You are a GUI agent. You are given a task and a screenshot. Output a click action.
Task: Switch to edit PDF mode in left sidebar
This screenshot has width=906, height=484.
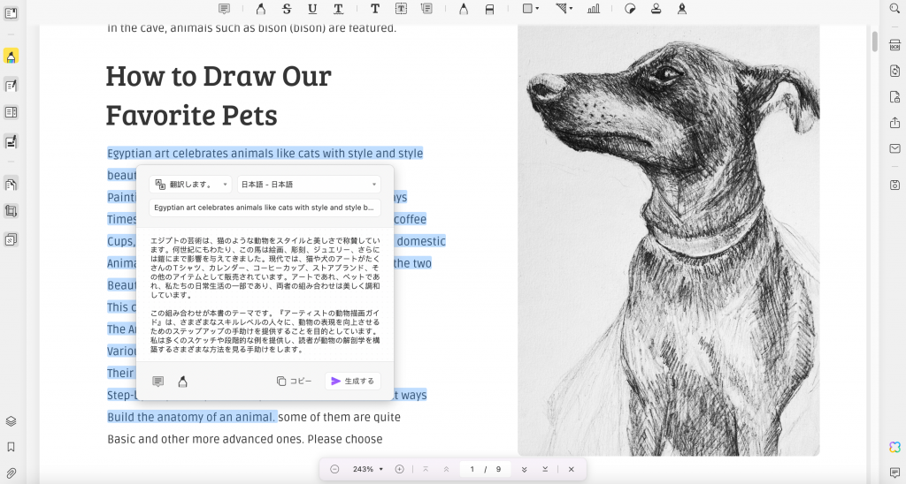[x=11, y=86]
